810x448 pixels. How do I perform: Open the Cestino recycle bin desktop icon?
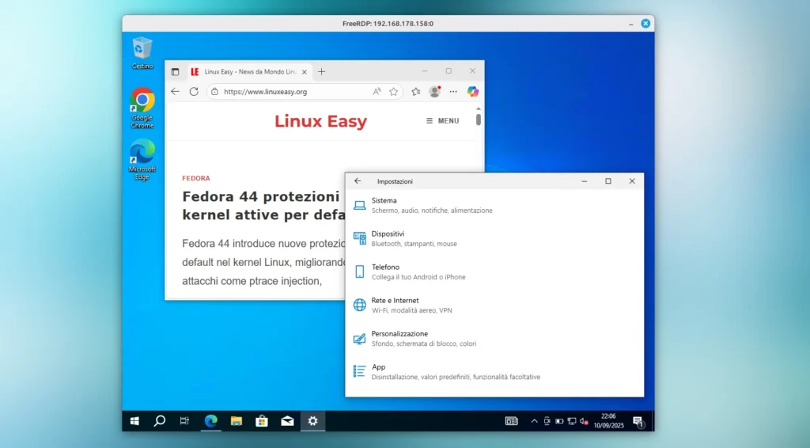[142, 53]
